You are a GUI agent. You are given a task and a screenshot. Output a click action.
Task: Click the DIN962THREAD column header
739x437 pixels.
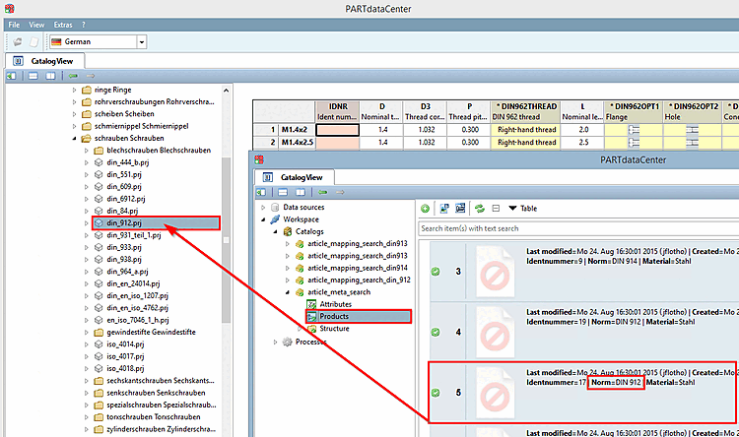point(525,111)
